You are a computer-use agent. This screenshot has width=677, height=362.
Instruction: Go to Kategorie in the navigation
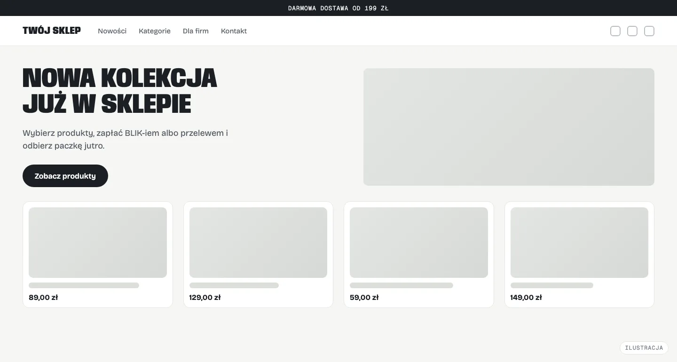155,31
